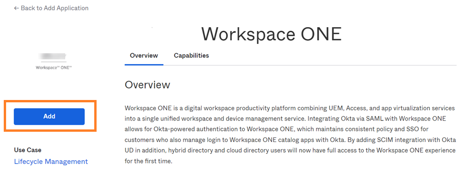Select the Overview tab
This screenshot has width=466, height=171.
[x=144, y=56]
